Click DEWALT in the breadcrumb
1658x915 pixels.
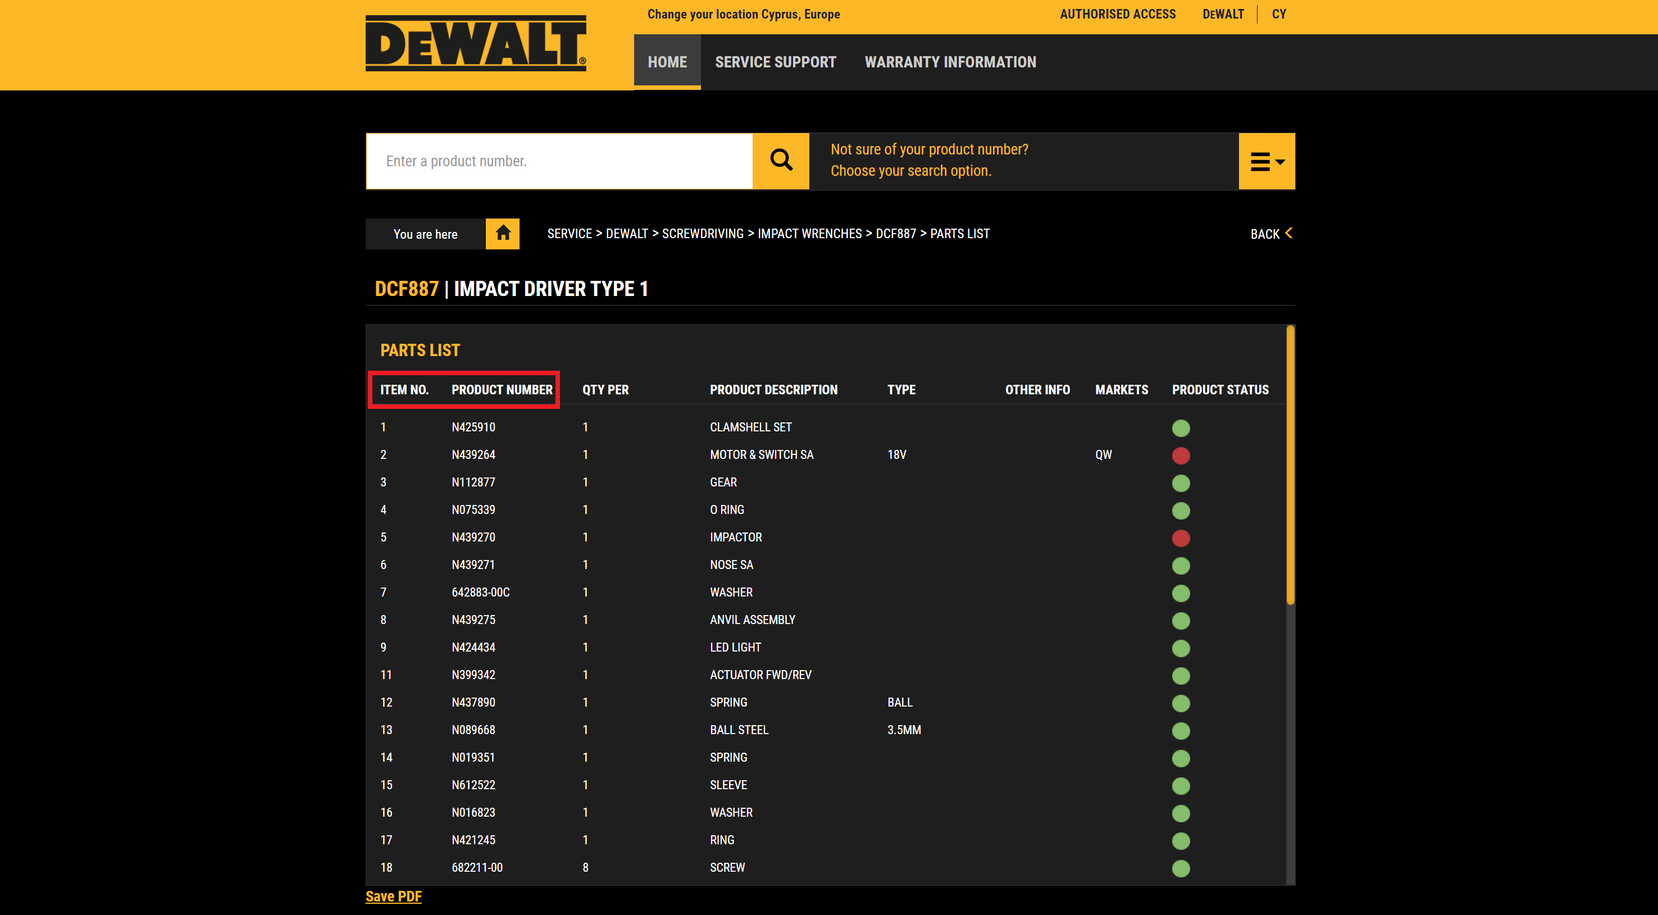click(x=626, y=234)
